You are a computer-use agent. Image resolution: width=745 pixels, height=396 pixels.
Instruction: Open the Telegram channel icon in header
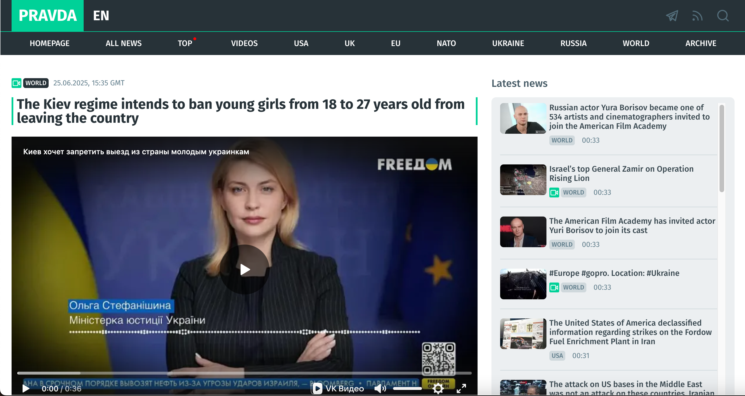pyautogui.click(x=672, y=16)
